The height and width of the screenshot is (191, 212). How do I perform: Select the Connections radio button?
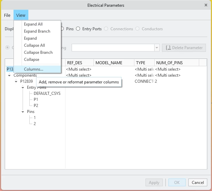pyautogui.click(x=106, y=29)
